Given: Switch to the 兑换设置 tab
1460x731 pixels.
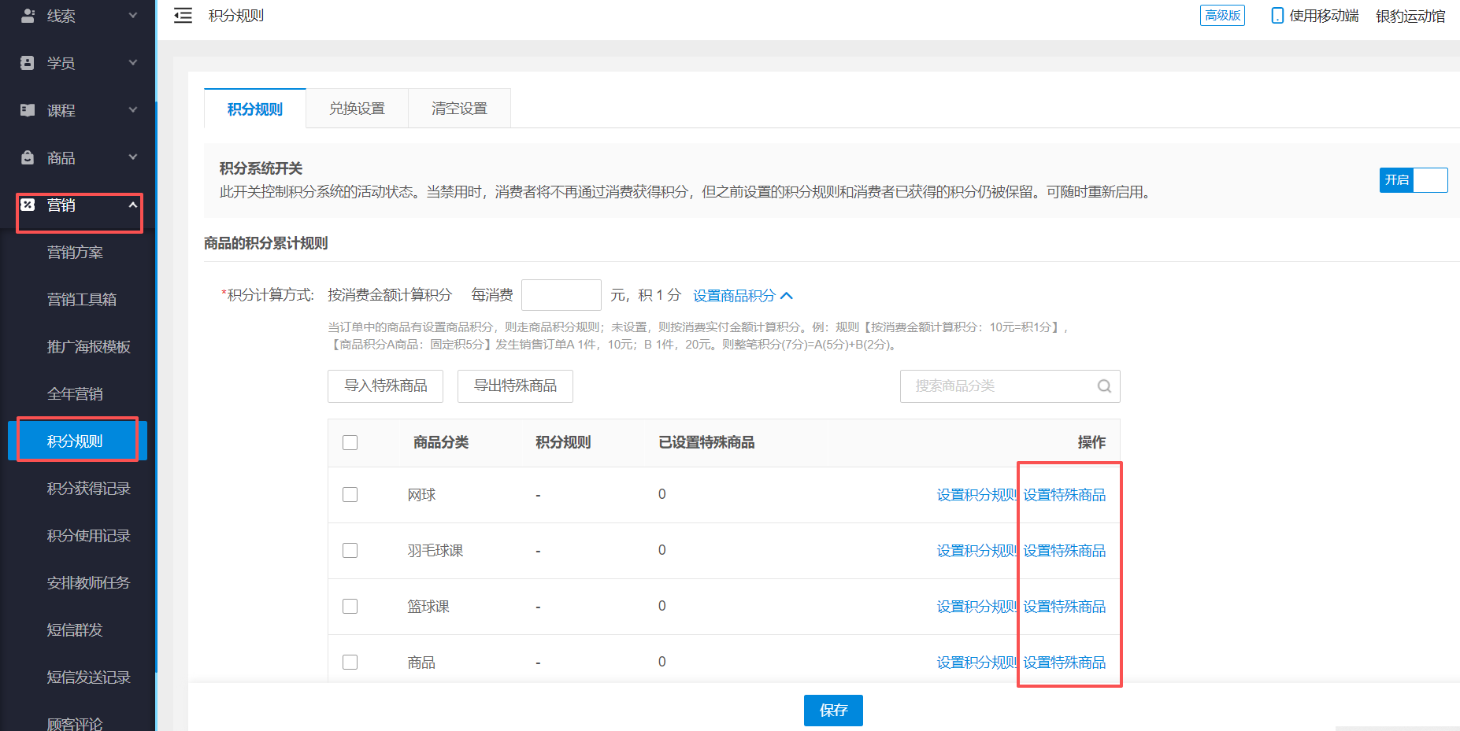Looking at the screenshot, I should [x=357, y=109].
